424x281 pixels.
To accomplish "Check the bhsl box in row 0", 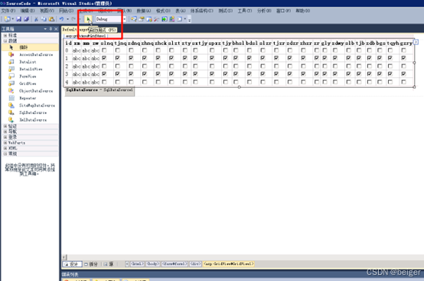I will click(236, 50).
